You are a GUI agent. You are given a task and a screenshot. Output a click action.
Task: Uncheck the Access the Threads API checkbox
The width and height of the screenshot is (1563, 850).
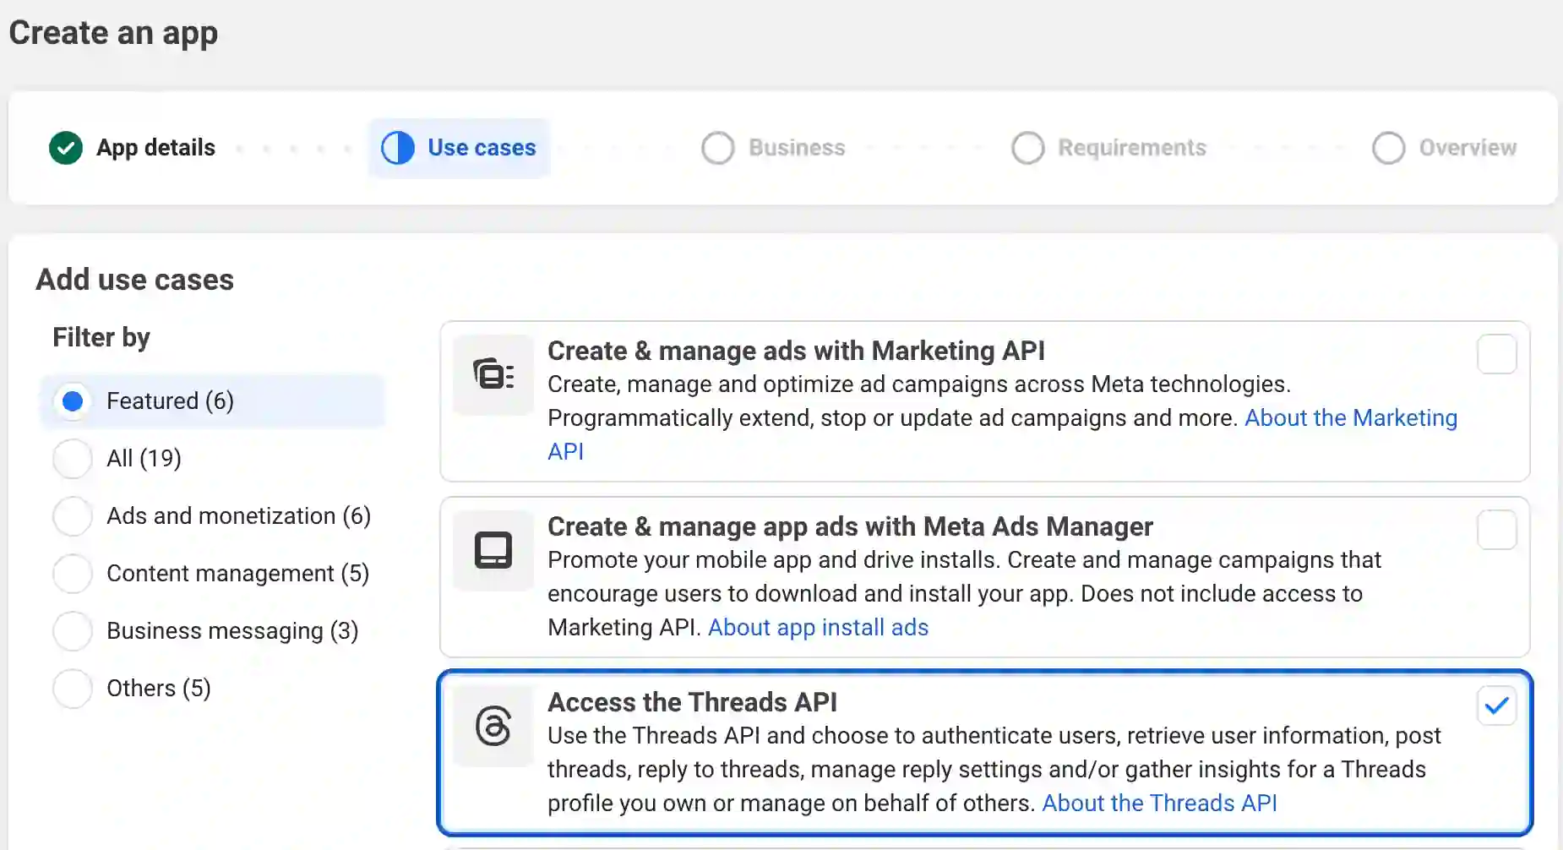pyautogui.click(x=1497, y=706)
